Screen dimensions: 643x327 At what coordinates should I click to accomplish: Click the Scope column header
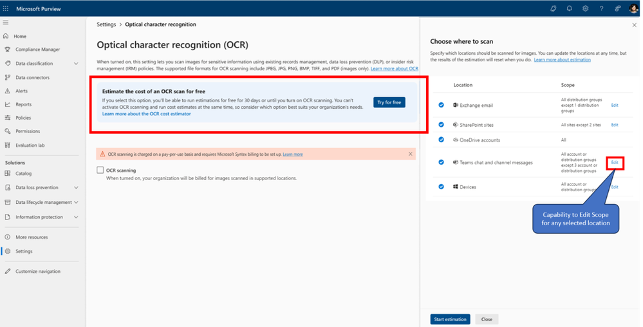[568, 85]
